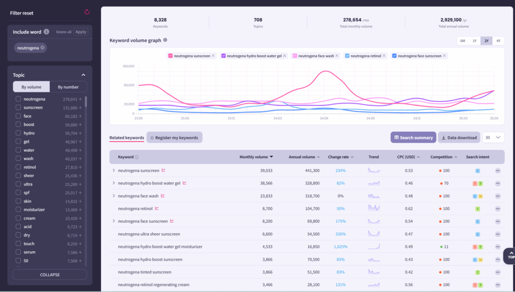Collapse the Topic section chevron
Viewport: 515px width, 292px height.
tap(83, 75)
